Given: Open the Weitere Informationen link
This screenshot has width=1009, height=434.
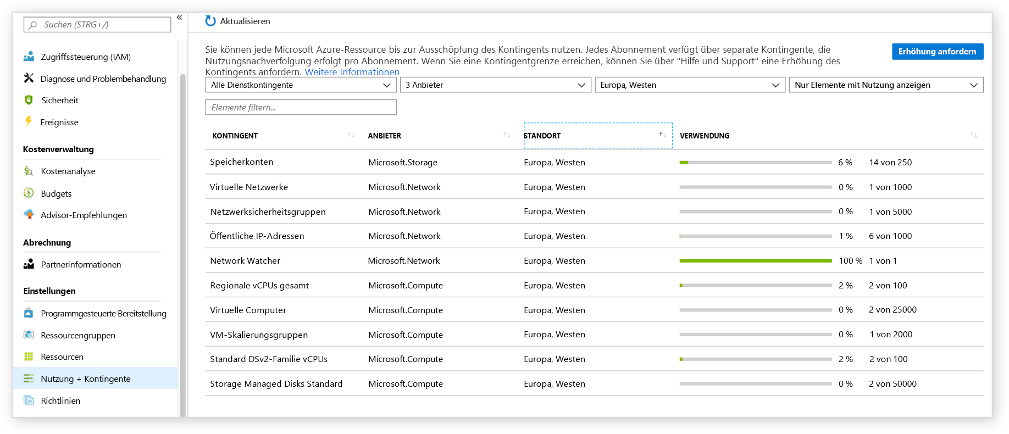Looking at the screenshot, I should (x=352, y=72).
